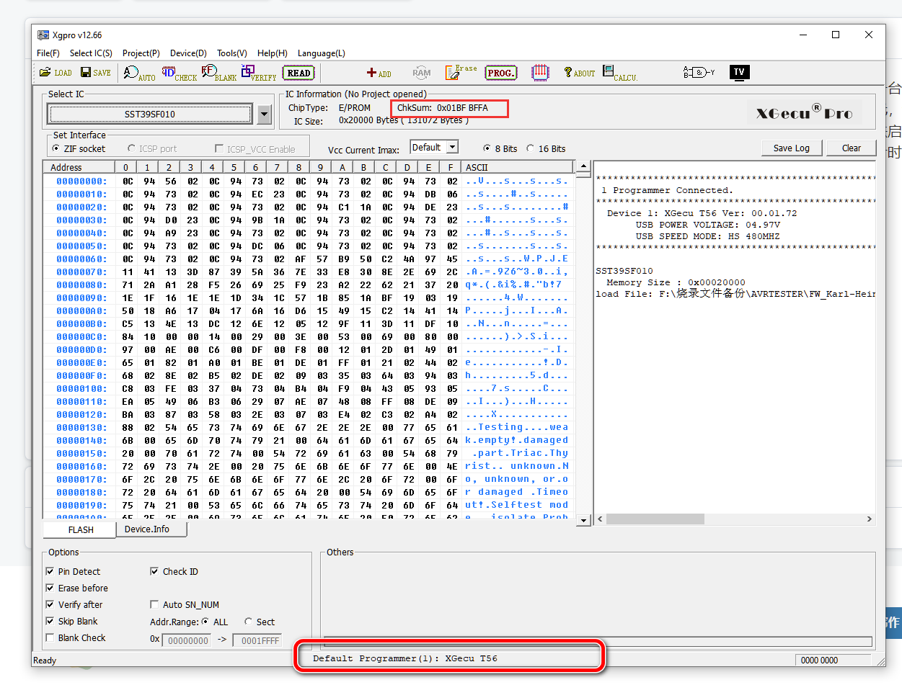Open the Tools(V) menu
The image size is (902, 685).
coord(232,53)
